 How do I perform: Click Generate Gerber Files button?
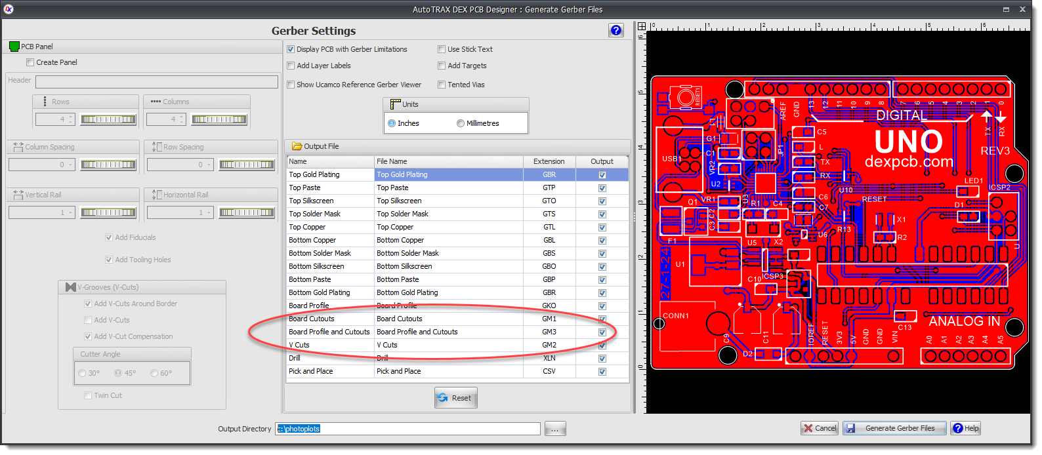[894, 428]
